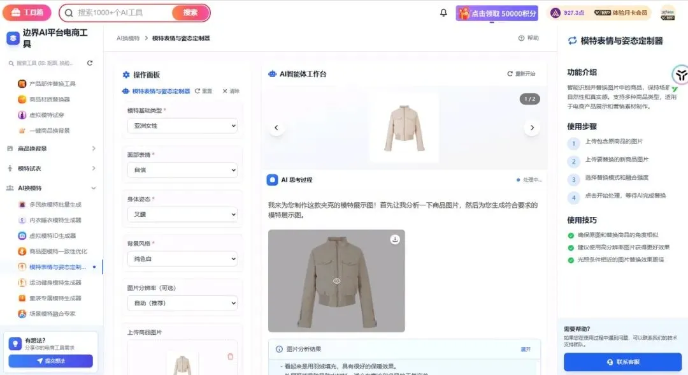The width and height of the screenshot is (688, 375).
Task: Click the floating assistant icon at right edge
Action: [x=680, y=75]
